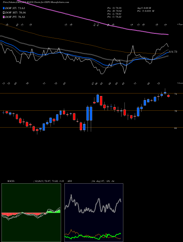
Task: Select the 'DOW ST: 71.61' legend label
Action: click(x=15, y=8)
